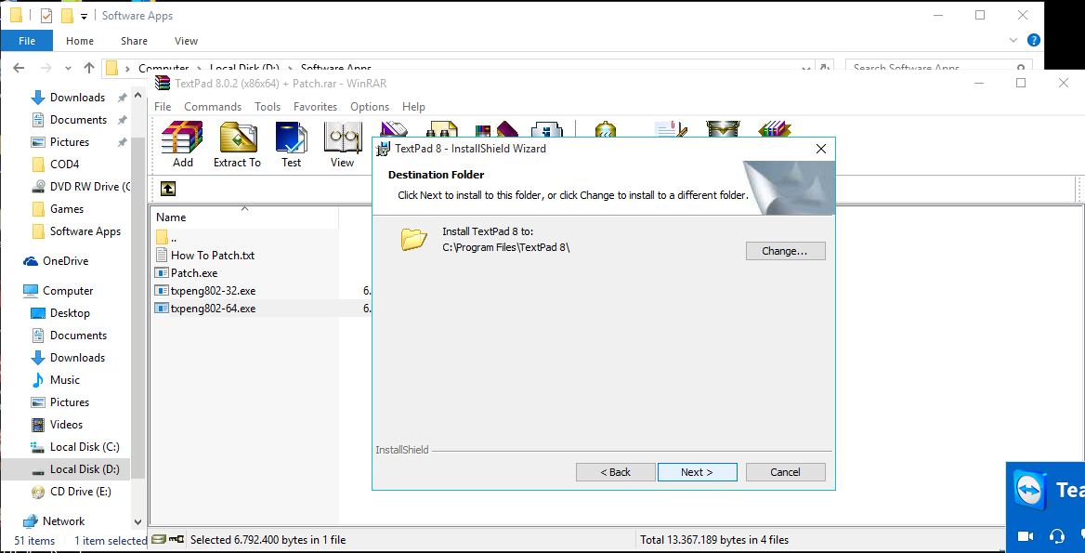Open the Explorer File tab

[27, 41]
